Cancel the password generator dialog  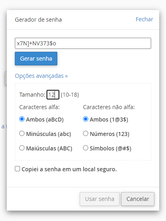pyautogui.click(x=138, y=199)
